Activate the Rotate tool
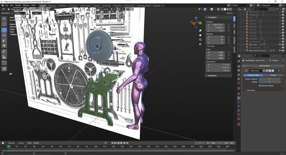 pyautogui.click(x=4, y=35)
